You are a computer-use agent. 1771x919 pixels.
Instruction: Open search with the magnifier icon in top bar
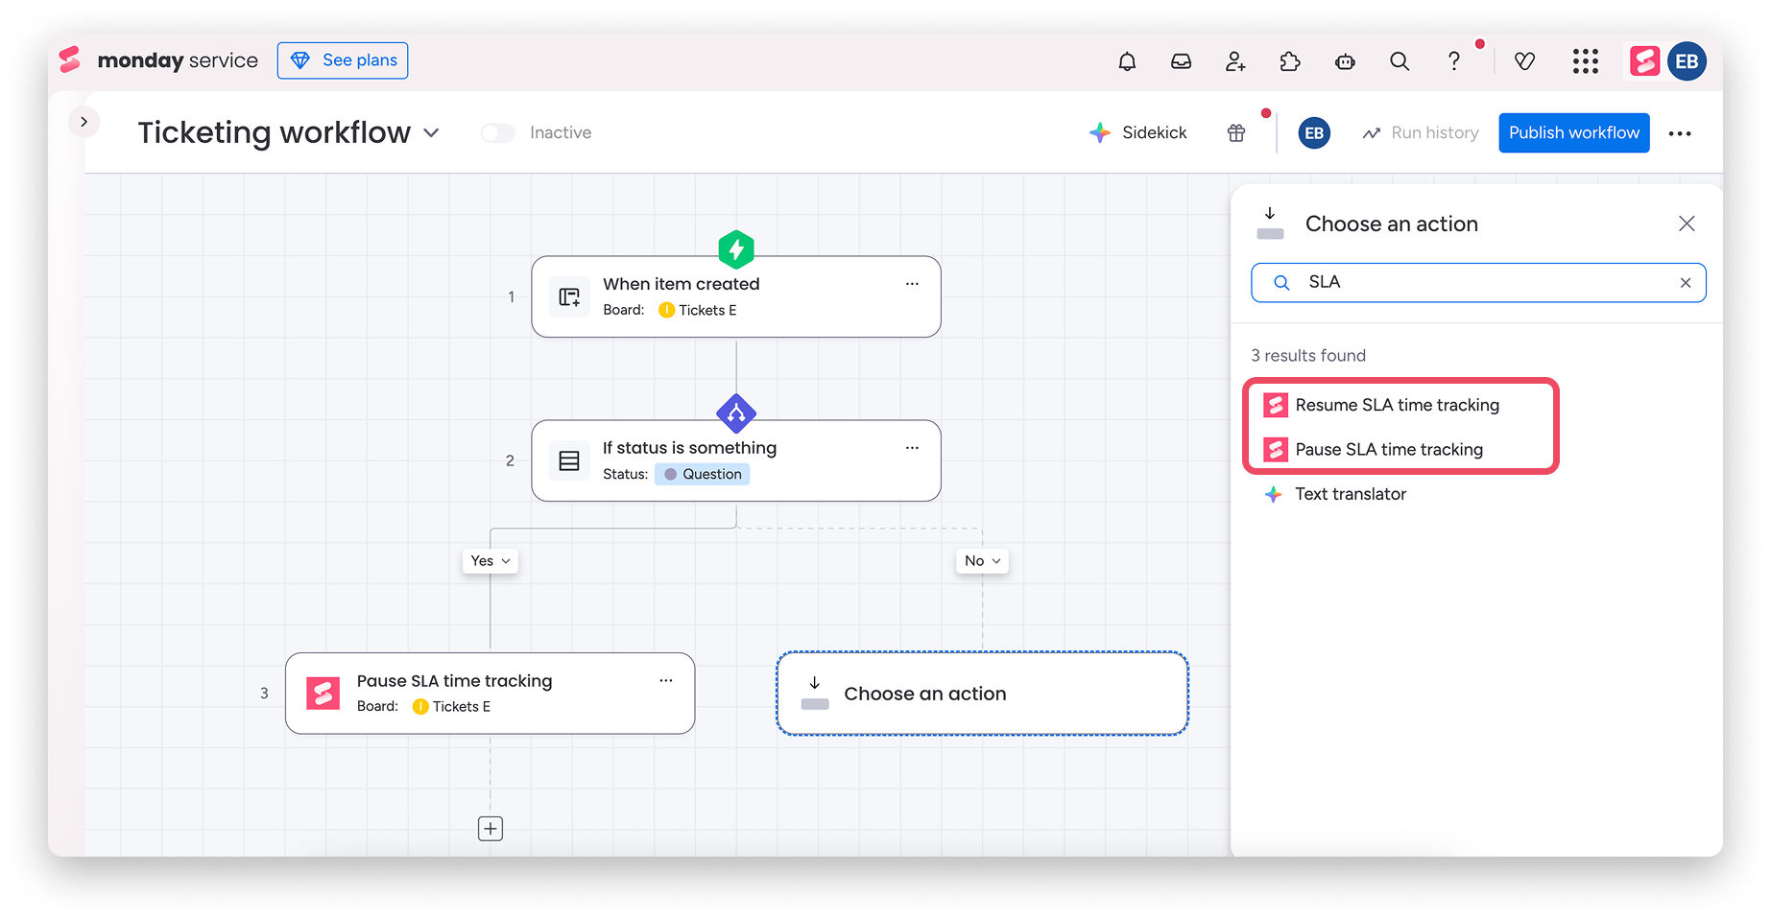pyautogui.click(x=1400, y=61)
